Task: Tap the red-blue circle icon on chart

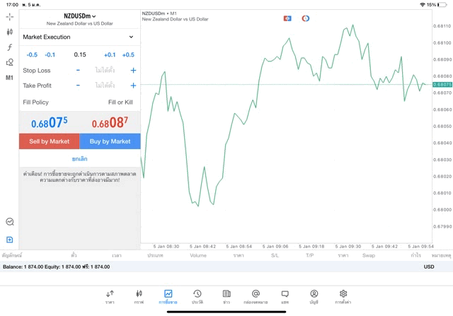Action: tap(305, 18)
